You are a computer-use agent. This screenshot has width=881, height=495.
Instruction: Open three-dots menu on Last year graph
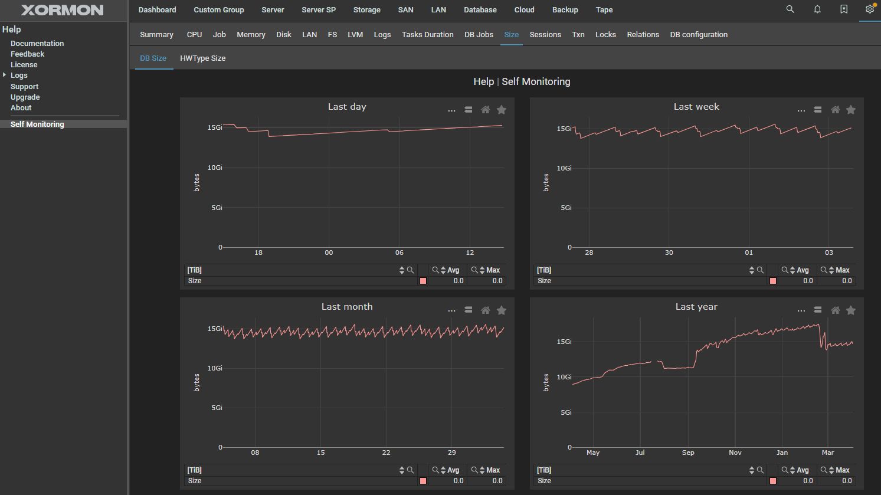(x=801, y=311)
